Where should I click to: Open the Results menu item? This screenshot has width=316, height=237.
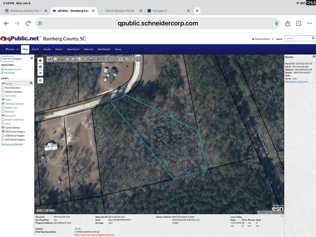pos(47,49)
